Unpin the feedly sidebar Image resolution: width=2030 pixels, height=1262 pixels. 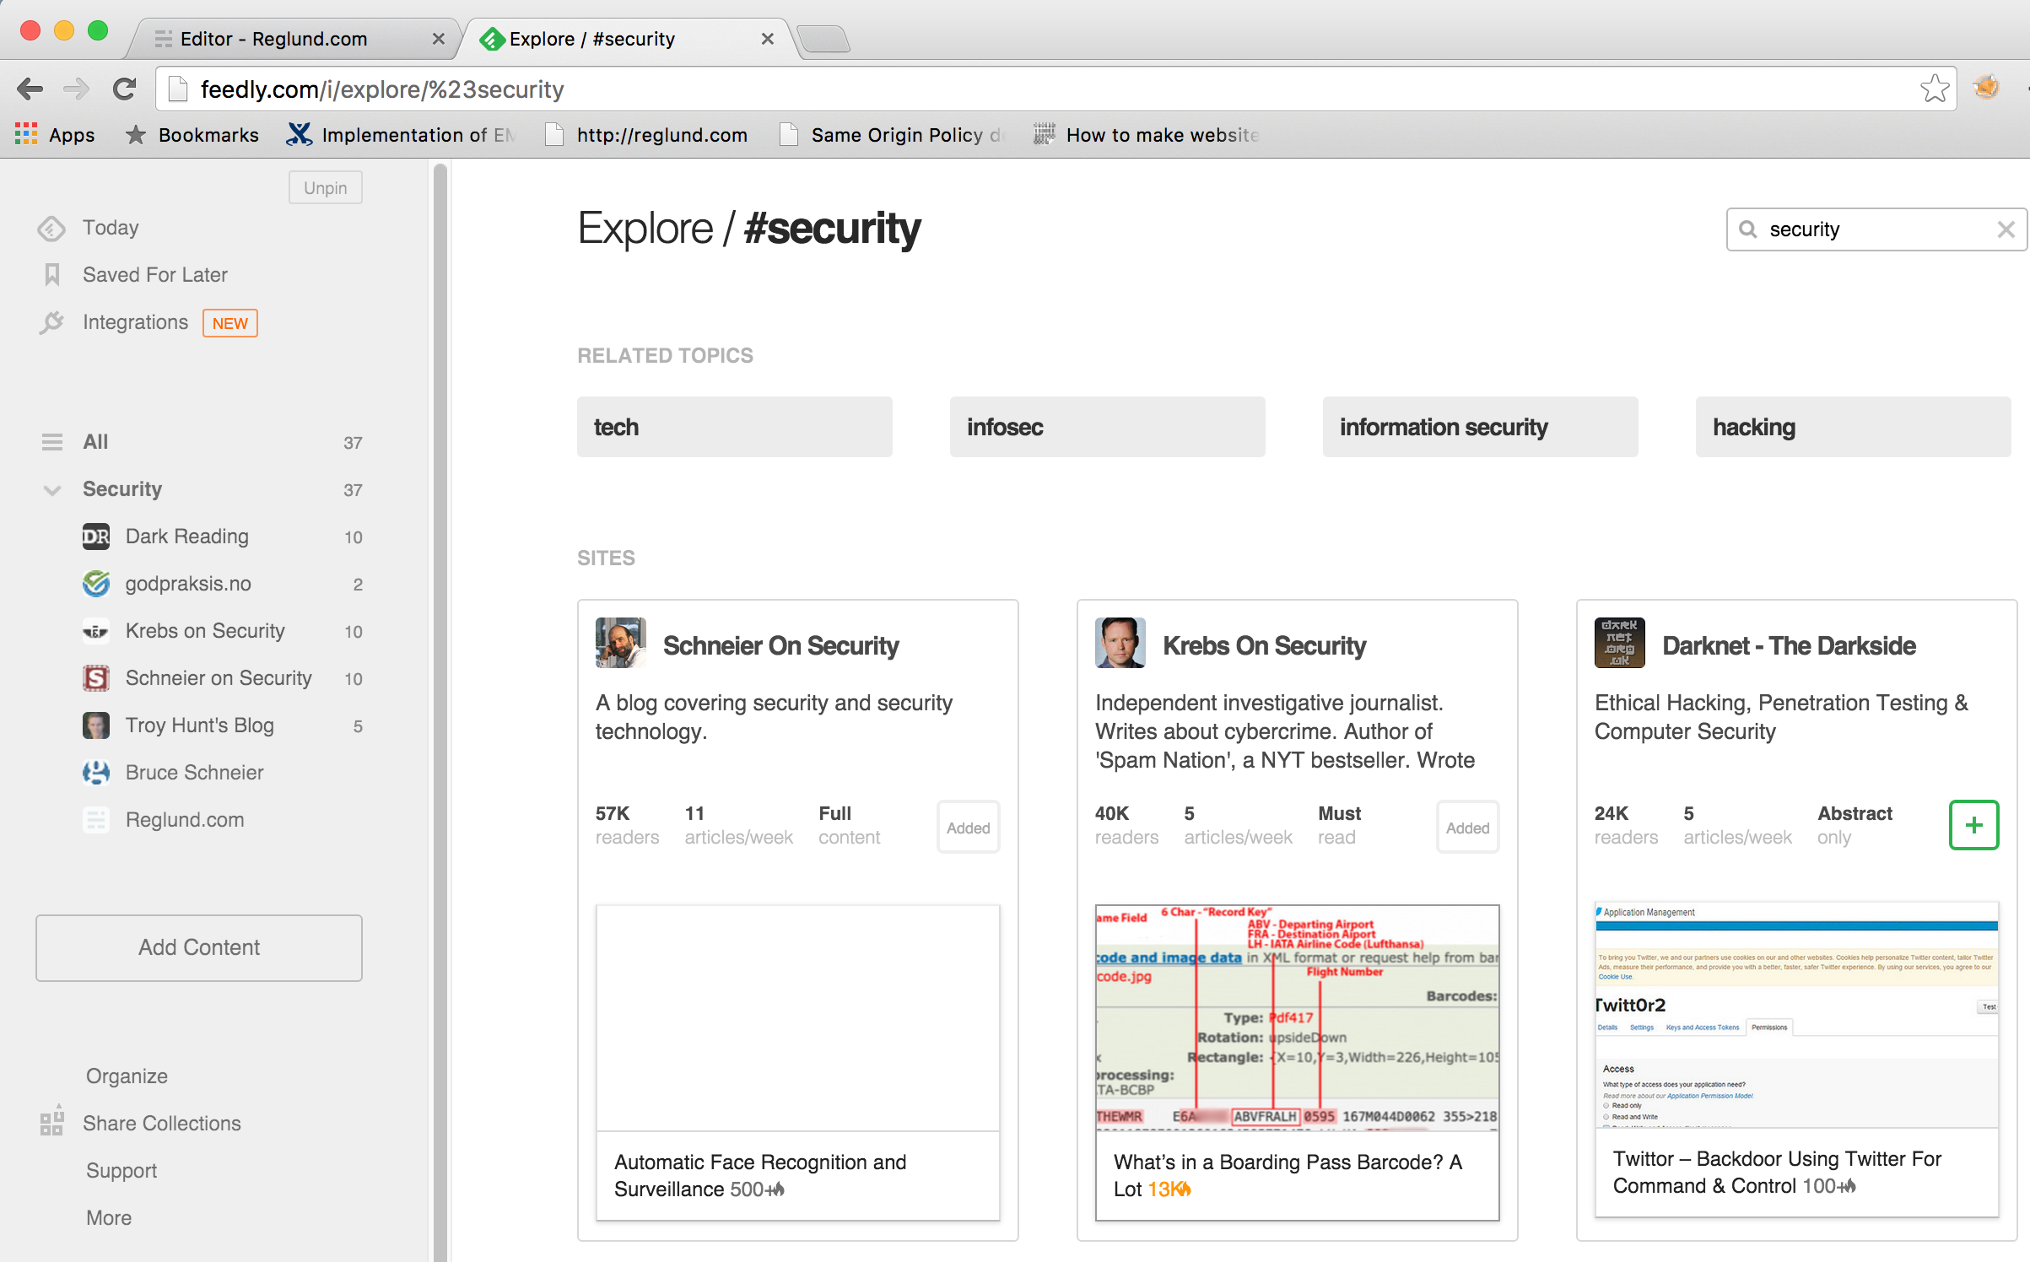coord(326,187)
